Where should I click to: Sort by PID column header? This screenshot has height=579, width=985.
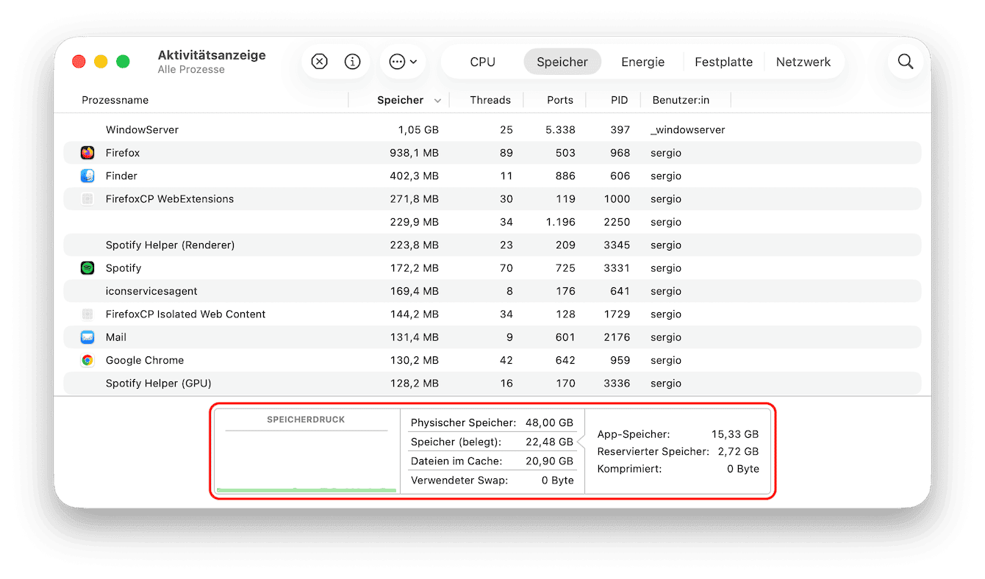(x=619, y=100)
